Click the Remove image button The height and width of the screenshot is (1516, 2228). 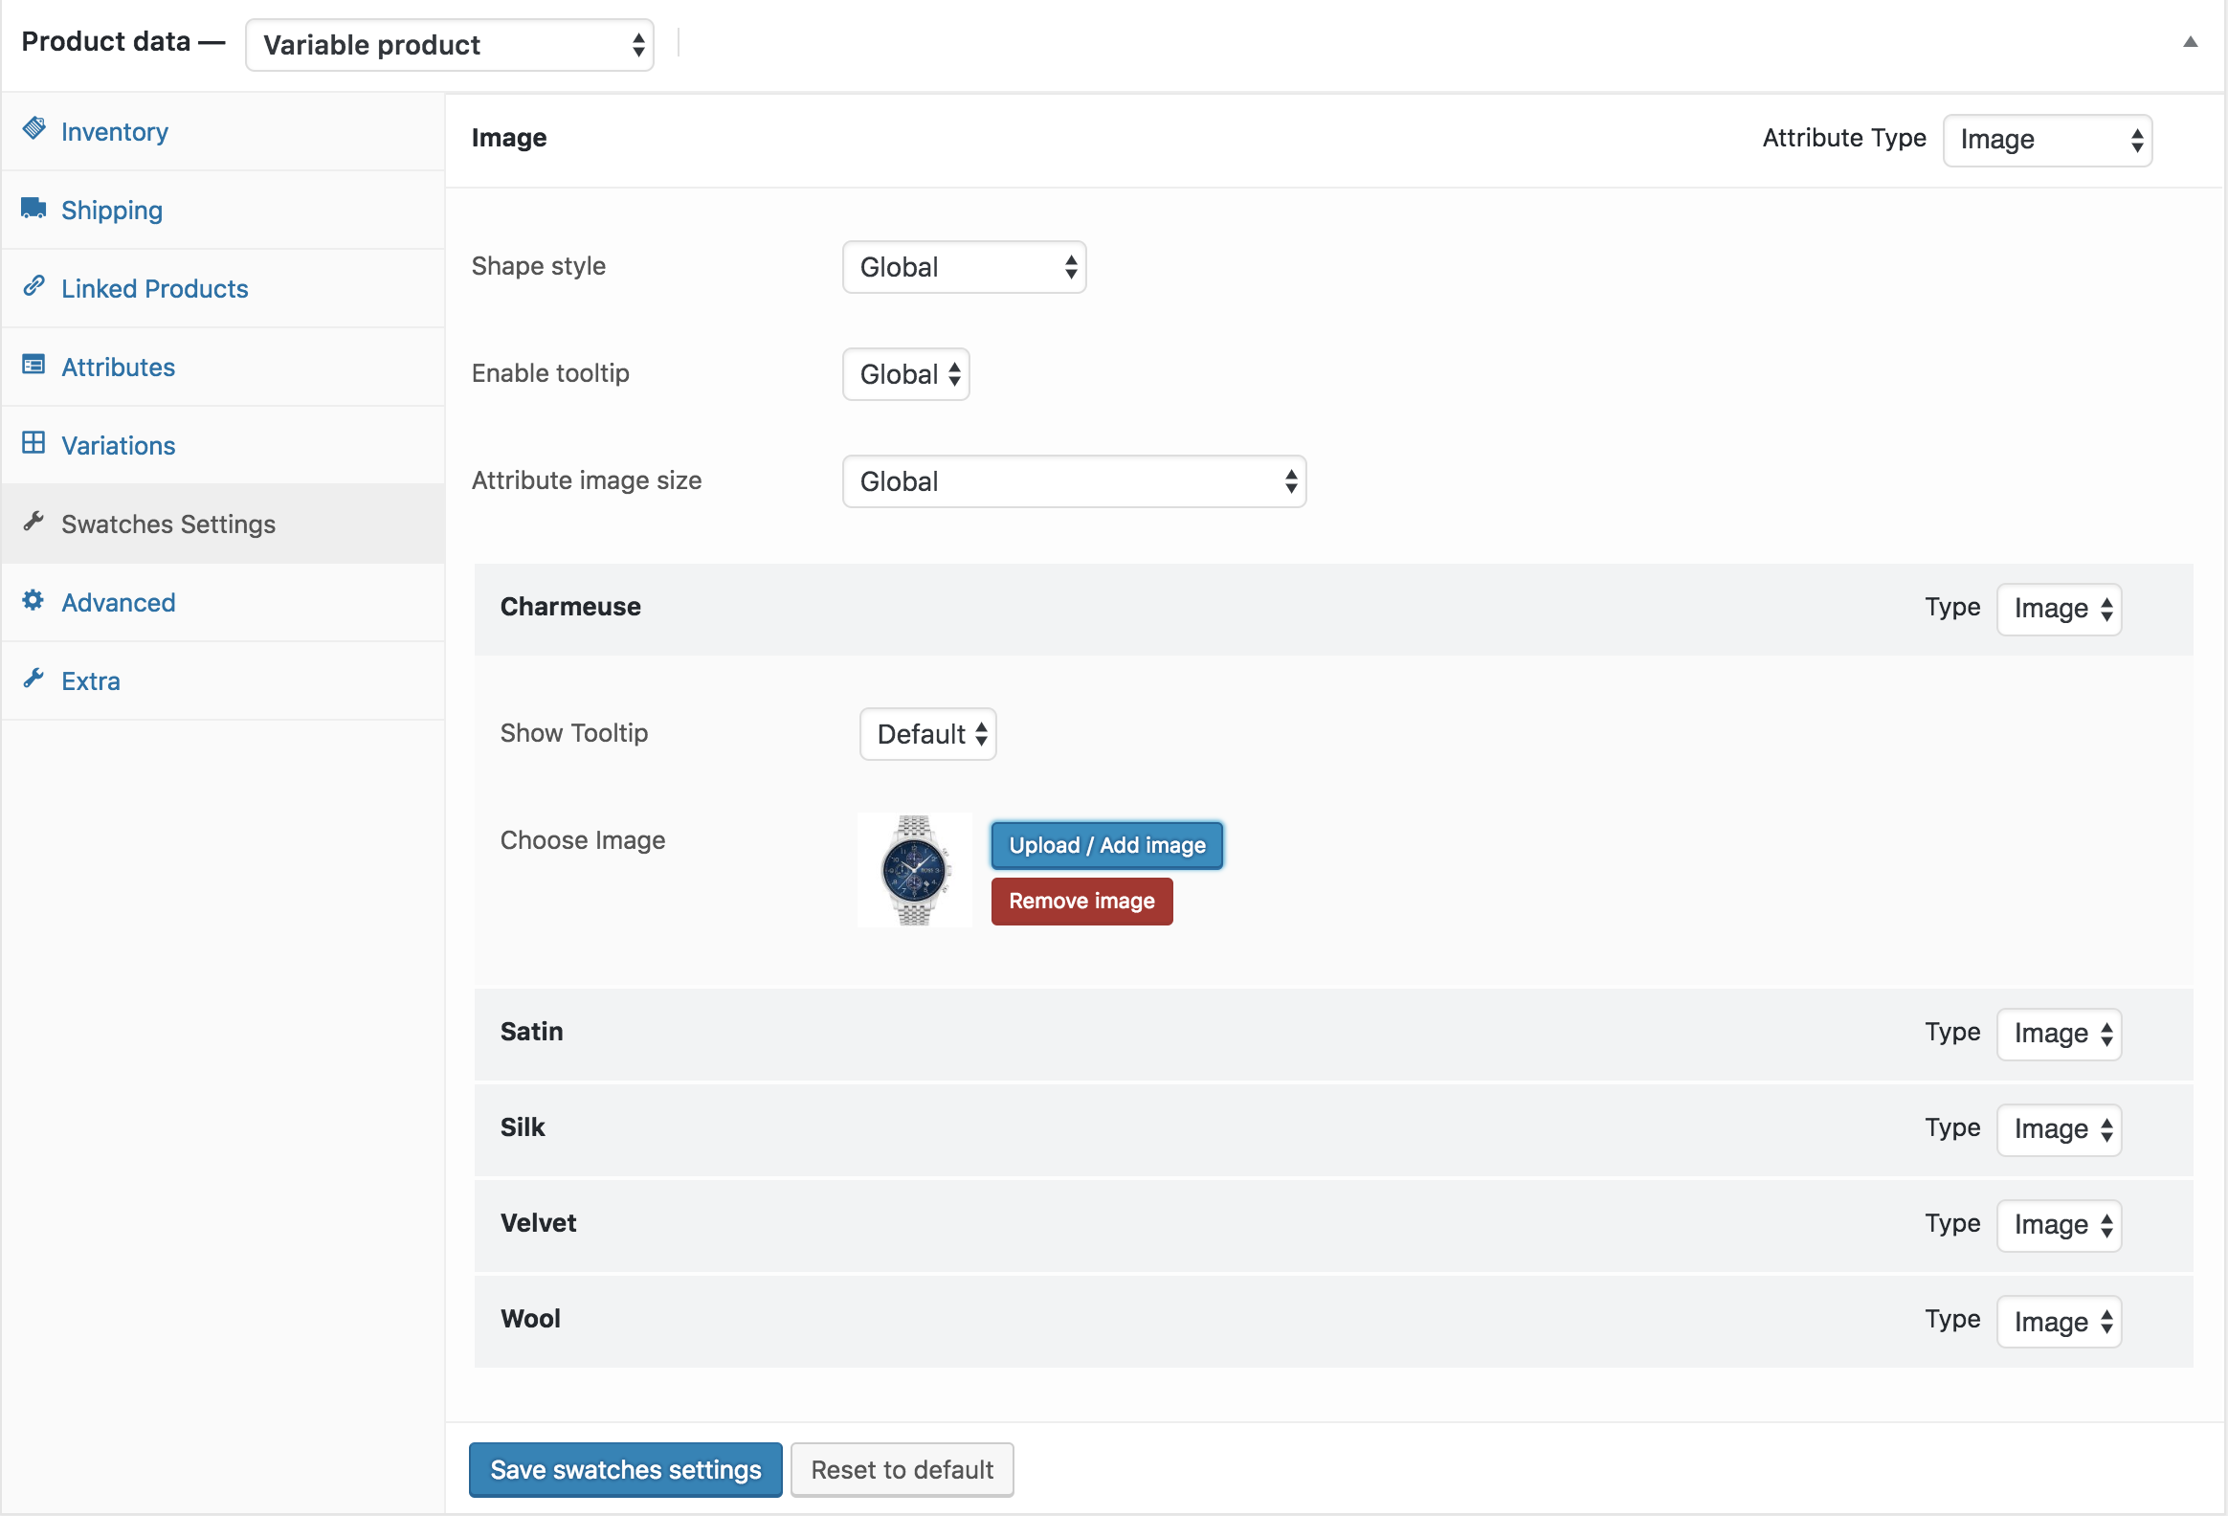(x=1081, y=902)
